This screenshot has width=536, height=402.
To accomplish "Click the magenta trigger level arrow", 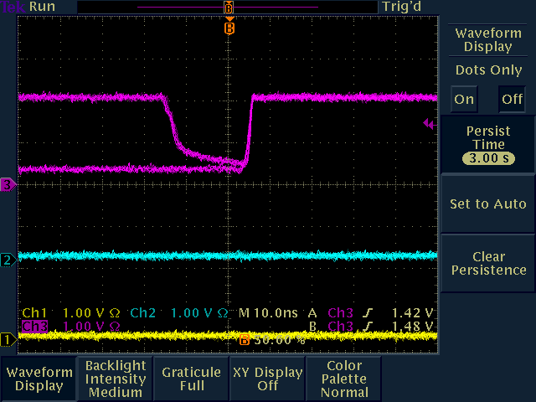I will [429, 124].
